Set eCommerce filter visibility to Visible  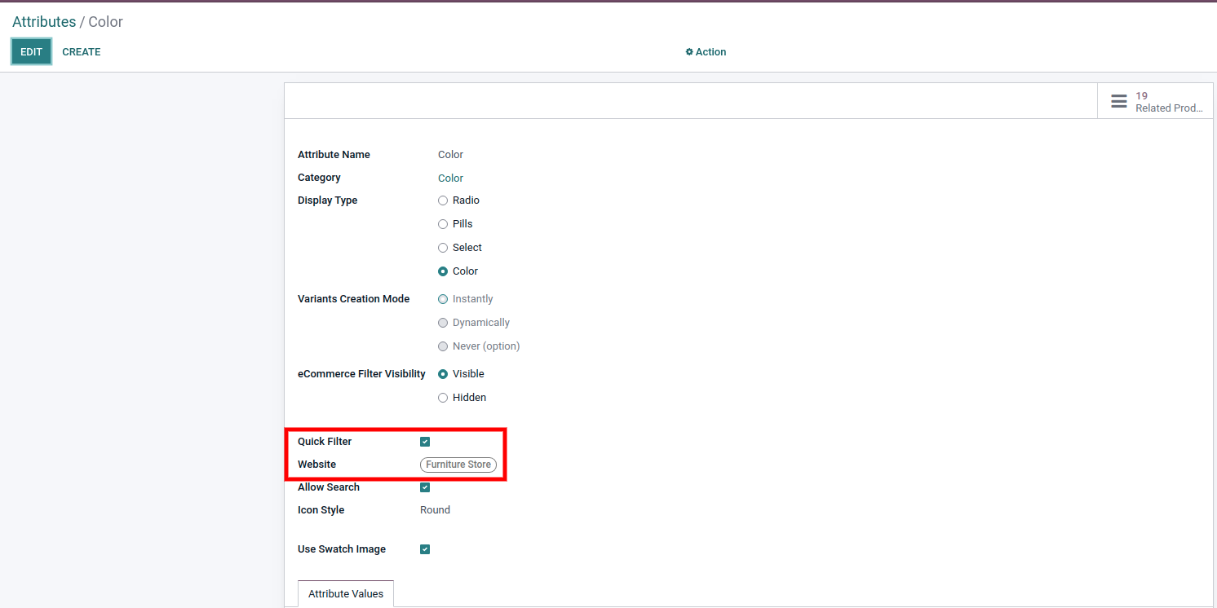pyautogui.click(x=443, y=374)
